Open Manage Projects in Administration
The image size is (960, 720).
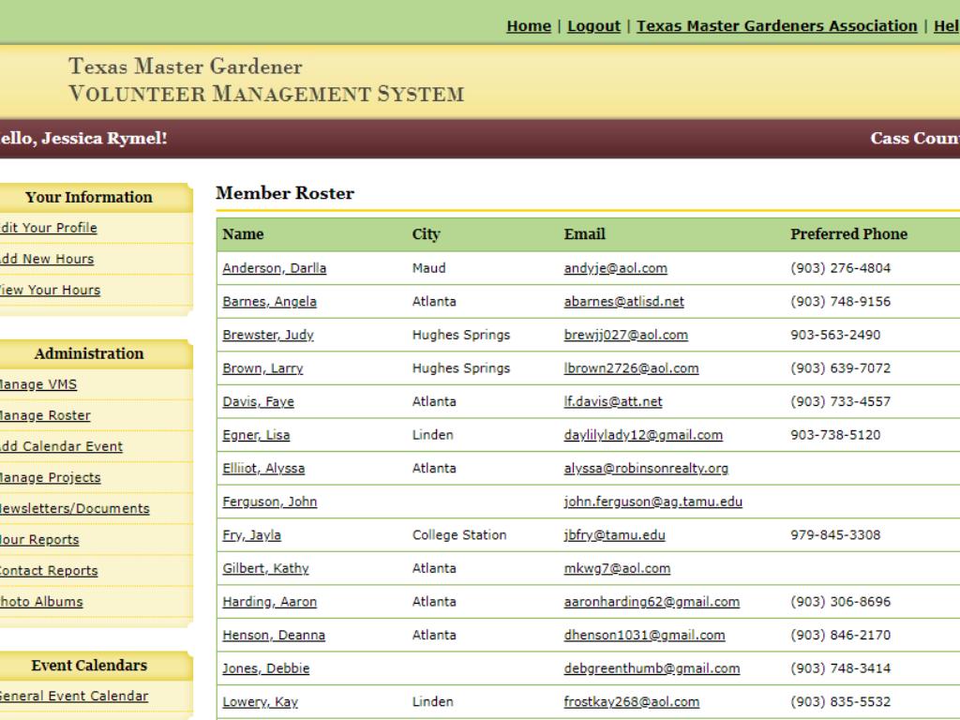point(51,477)
